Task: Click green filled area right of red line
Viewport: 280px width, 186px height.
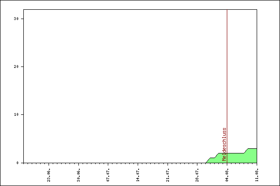Action: [x=240, y=158]
